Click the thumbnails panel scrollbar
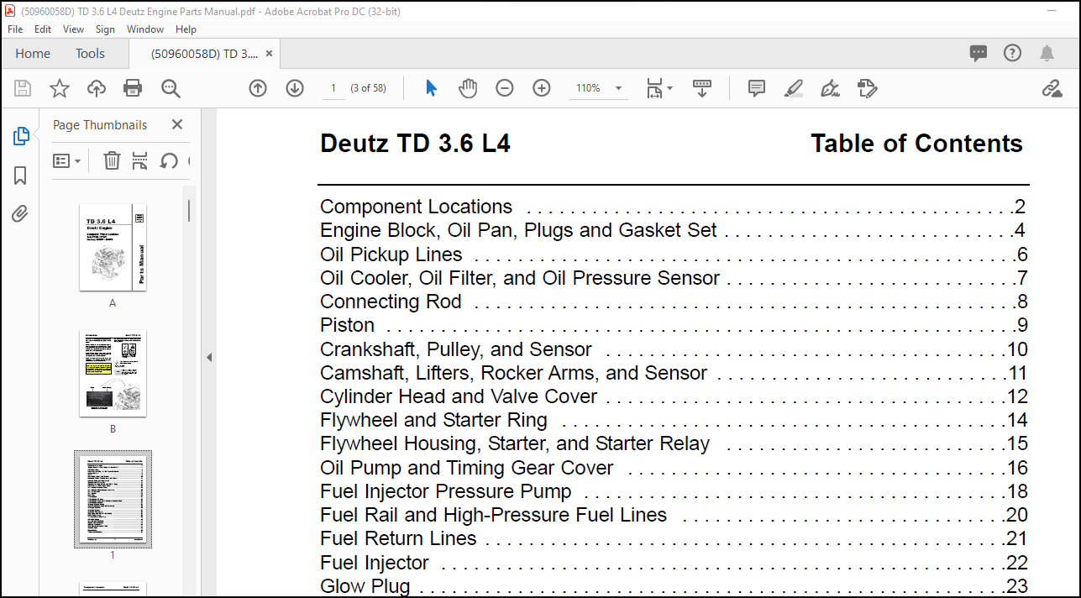The image size is (1081, 598). coord(189,210)
